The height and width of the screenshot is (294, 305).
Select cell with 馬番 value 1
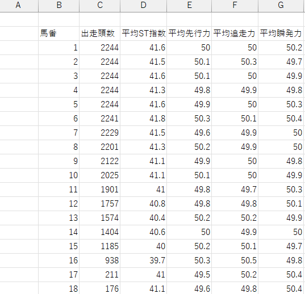[59, 48]
